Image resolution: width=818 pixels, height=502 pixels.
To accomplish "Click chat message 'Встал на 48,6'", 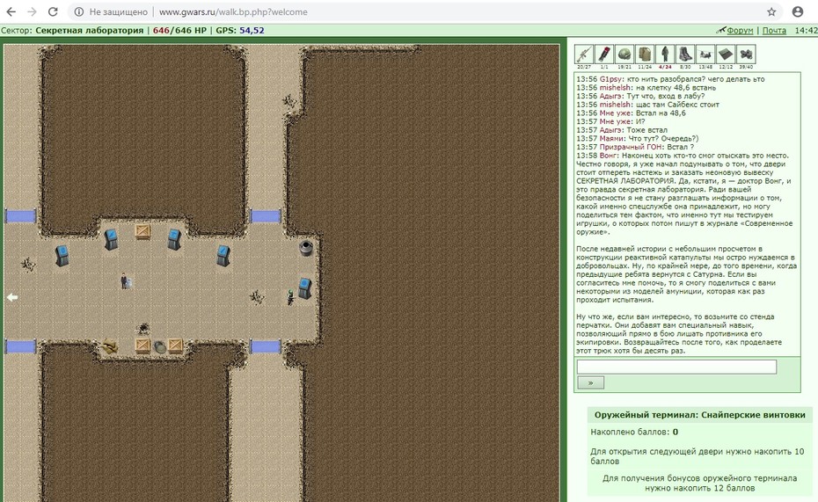I will 661,113.
